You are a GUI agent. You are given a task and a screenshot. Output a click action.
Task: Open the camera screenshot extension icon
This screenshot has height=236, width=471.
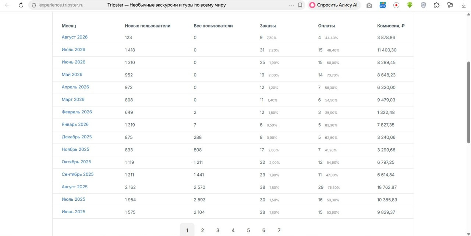click(369, 5)
